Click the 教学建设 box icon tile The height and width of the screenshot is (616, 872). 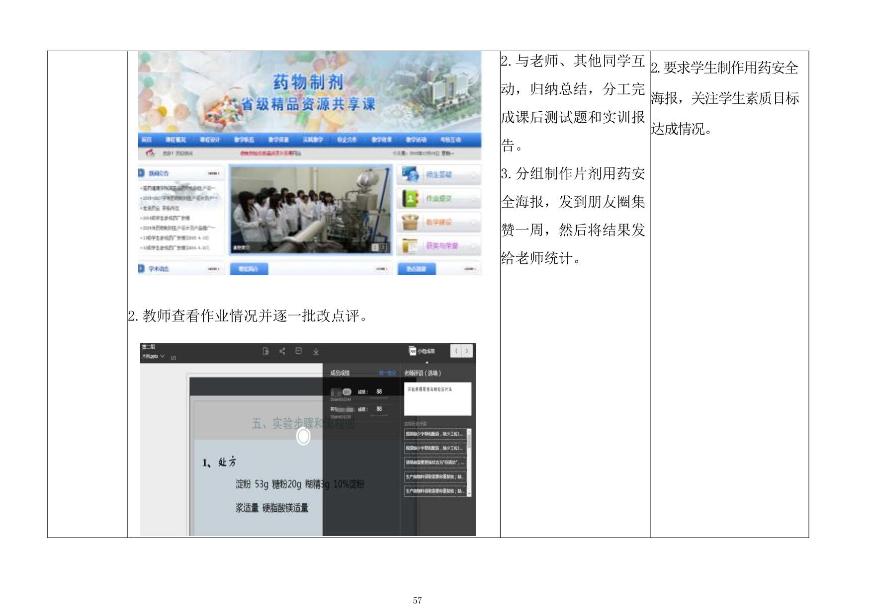[411, 222]
